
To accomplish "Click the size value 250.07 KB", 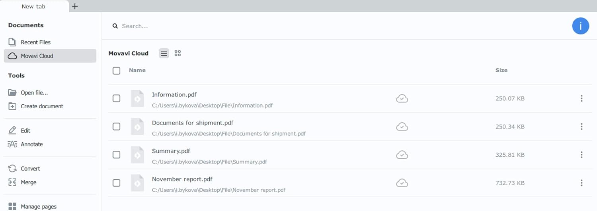I will click(510, 98).
